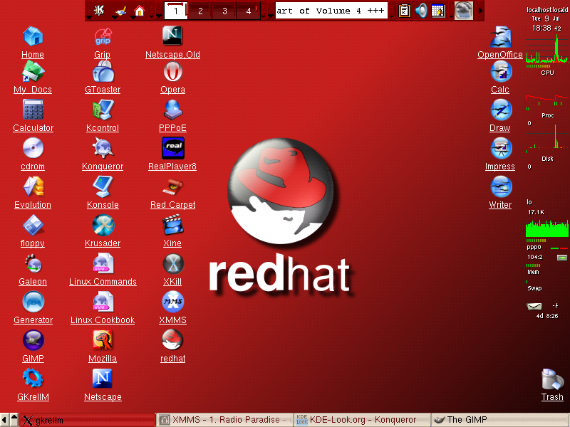Click the GKrellM mail envelope icon
This screenshot has height=427, width=570.
(x=534, y=306)
